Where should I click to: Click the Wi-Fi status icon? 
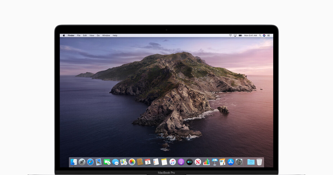point(230,36)
